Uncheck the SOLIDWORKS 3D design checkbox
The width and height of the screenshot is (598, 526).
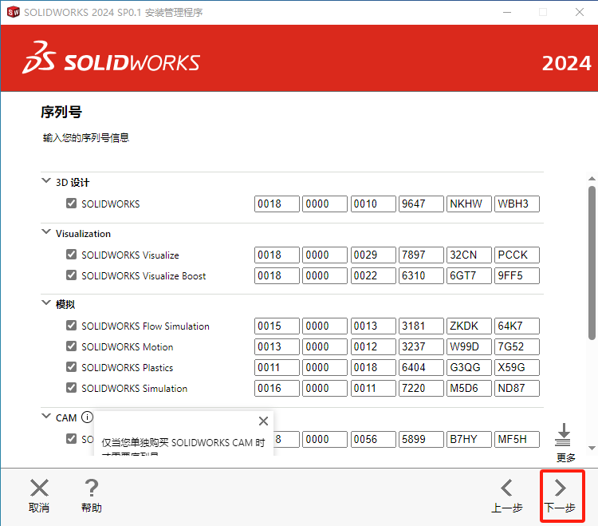pos(71,203)
